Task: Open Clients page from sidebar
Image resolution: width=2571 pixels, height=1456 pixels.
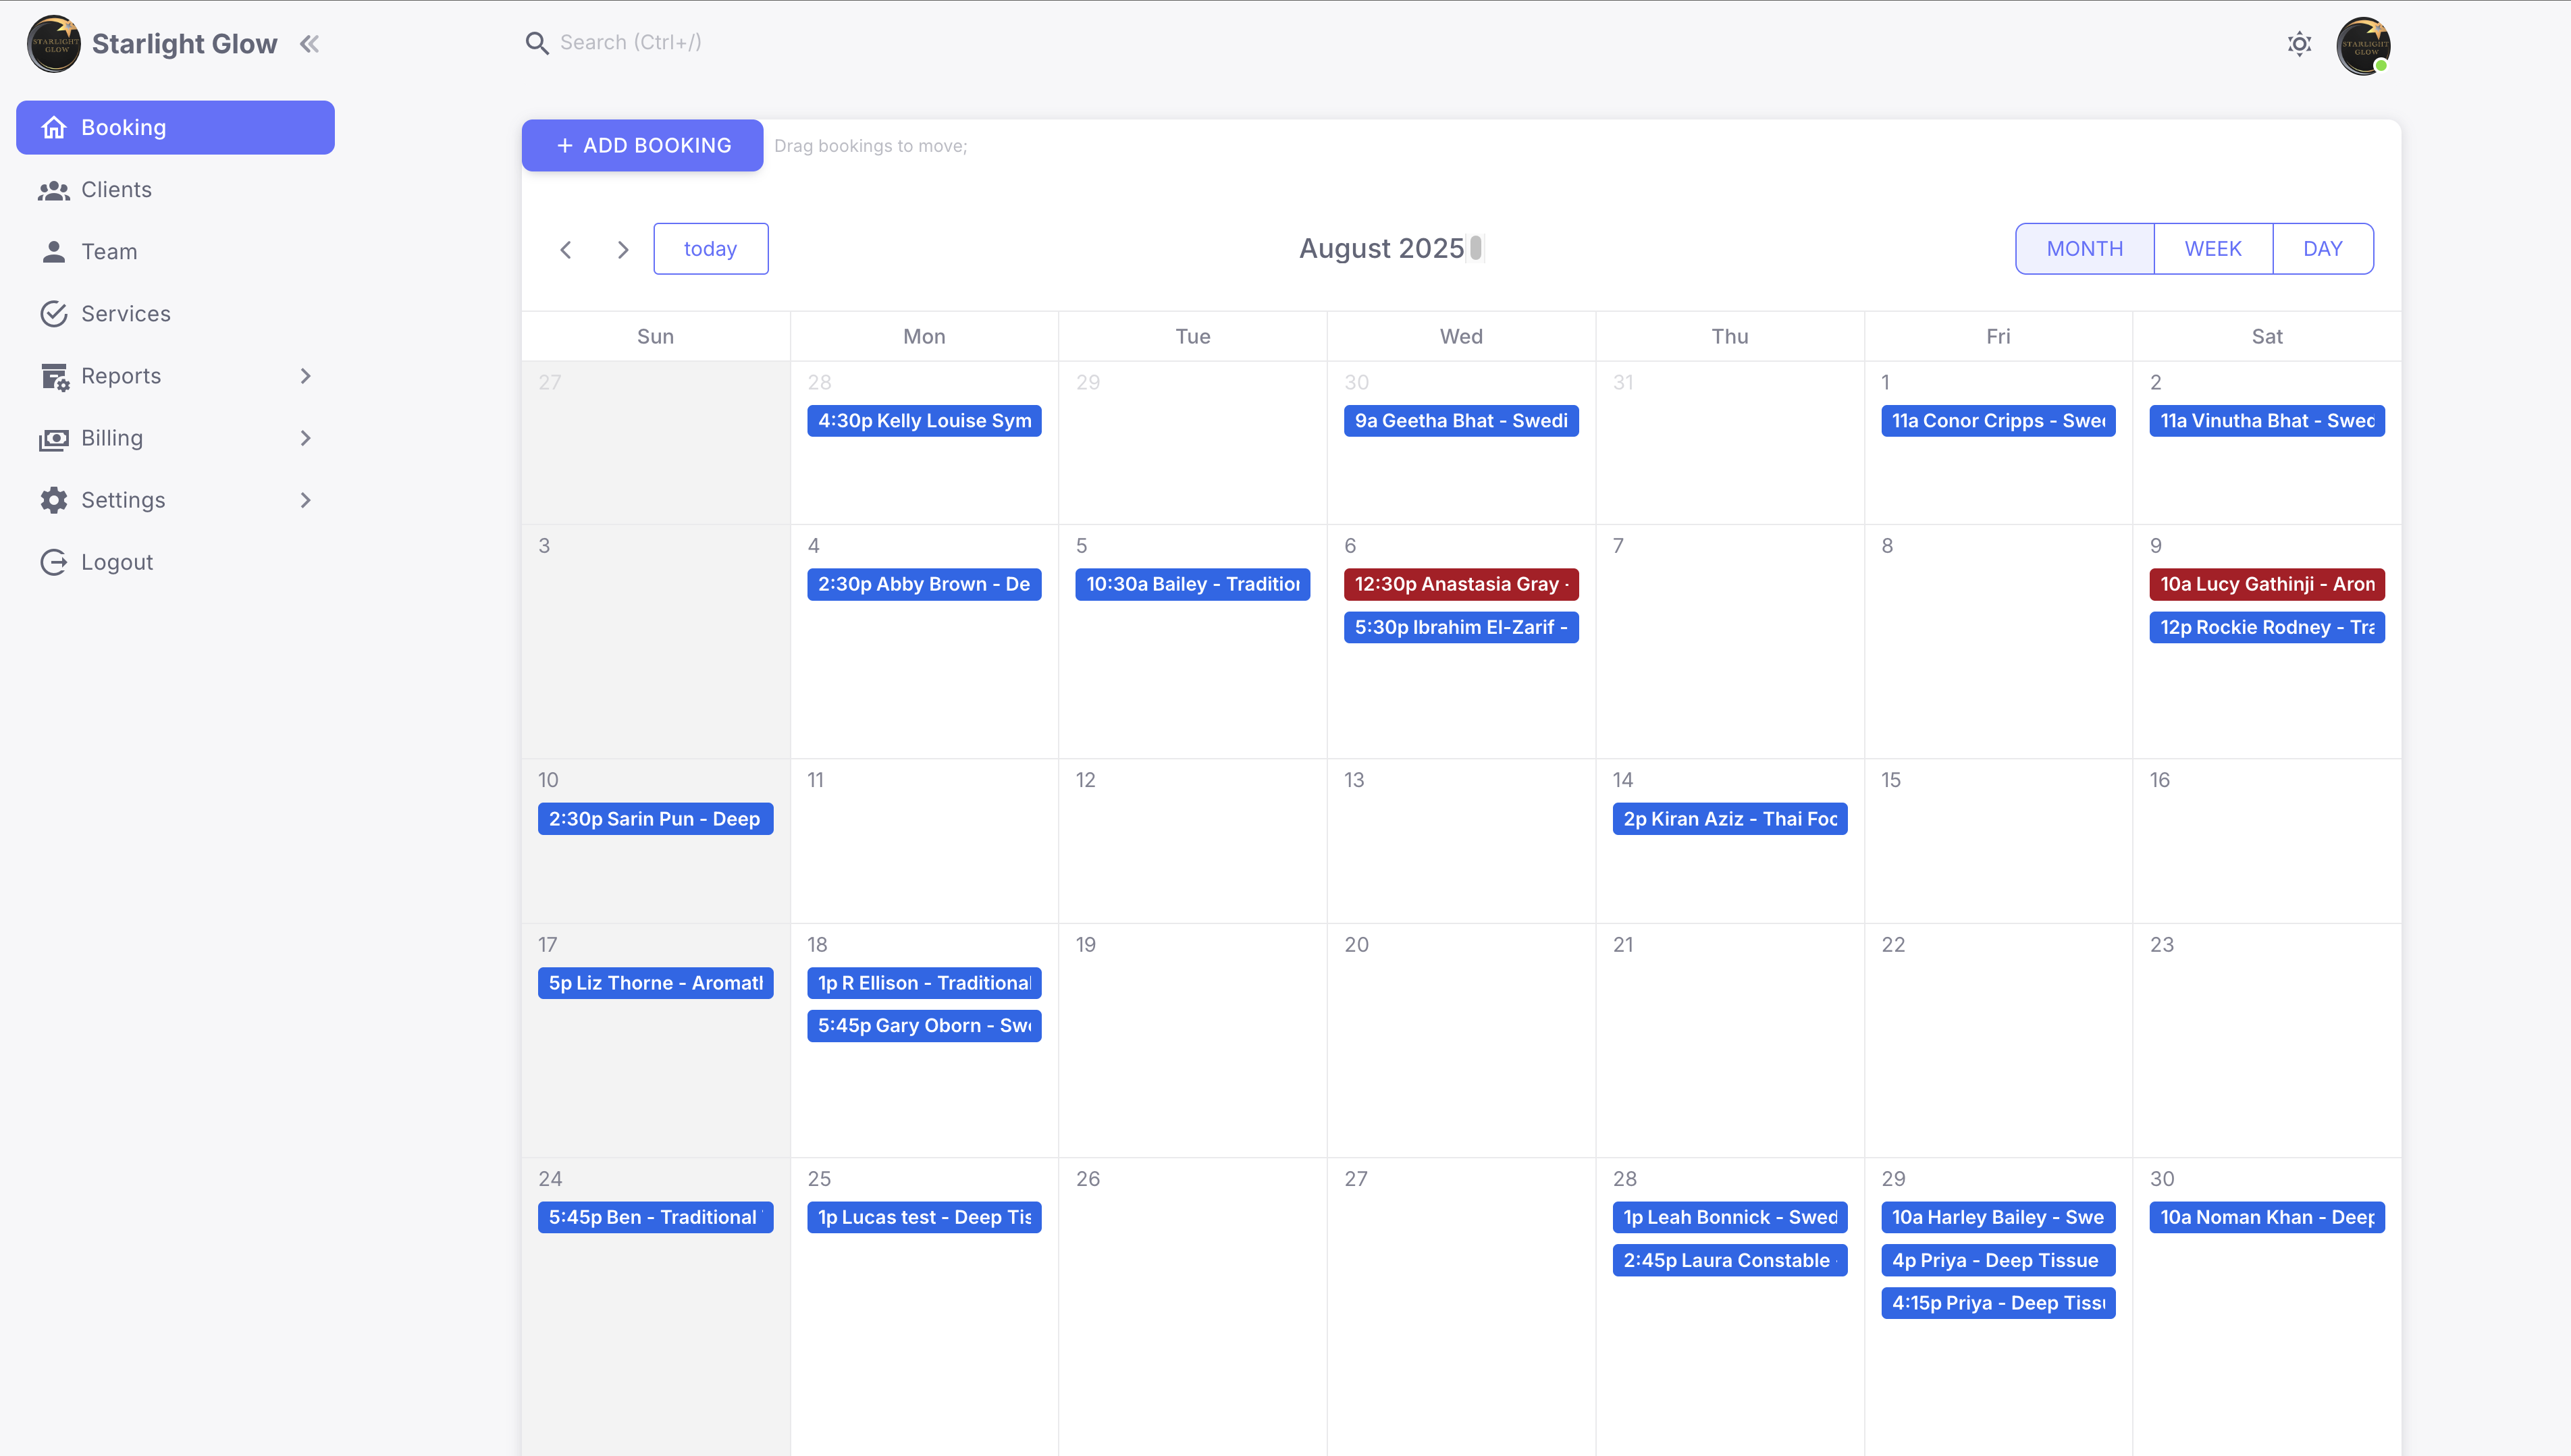Action: [x=116, y=190]
